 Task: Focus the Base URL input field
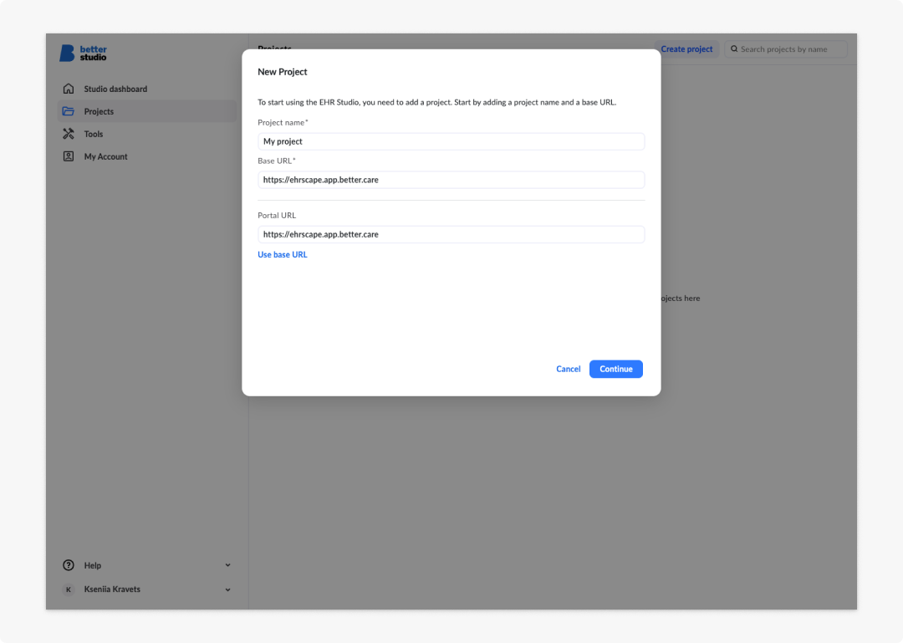click(x=451, y=180)
